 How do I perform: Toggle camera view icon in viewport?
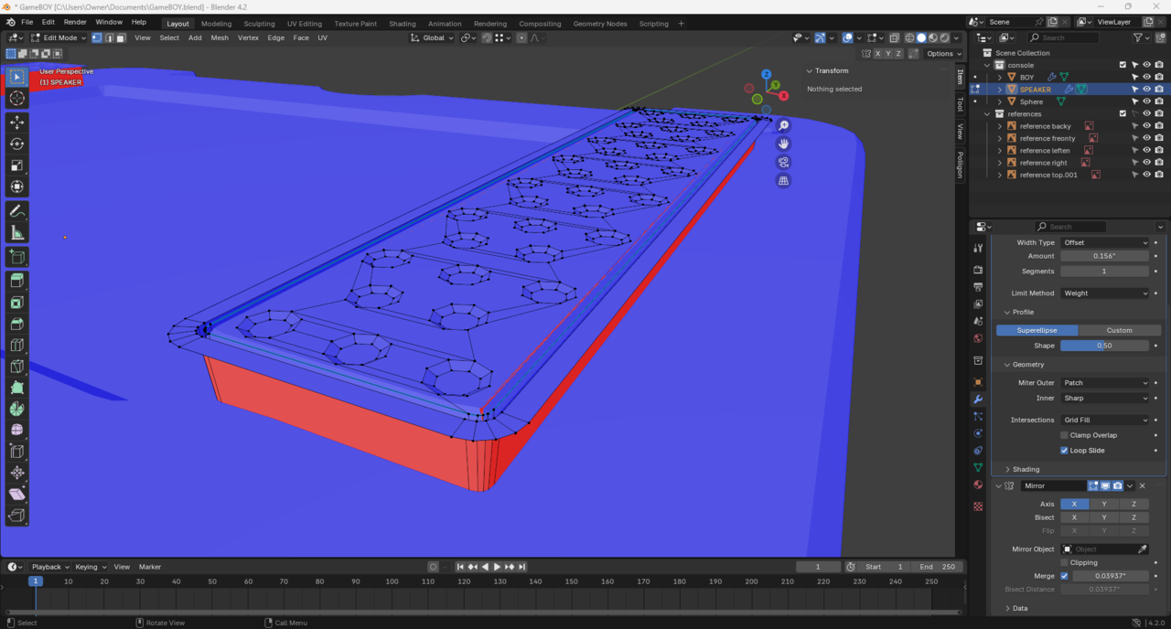783,163
